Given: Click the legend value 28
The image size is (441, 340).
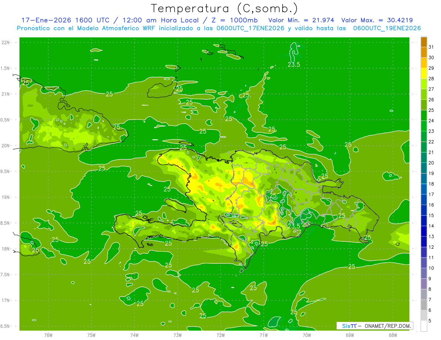Looking at the screenshot, I should (431, 78).
